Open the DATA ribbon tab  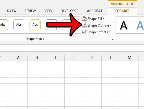(11, 11)
